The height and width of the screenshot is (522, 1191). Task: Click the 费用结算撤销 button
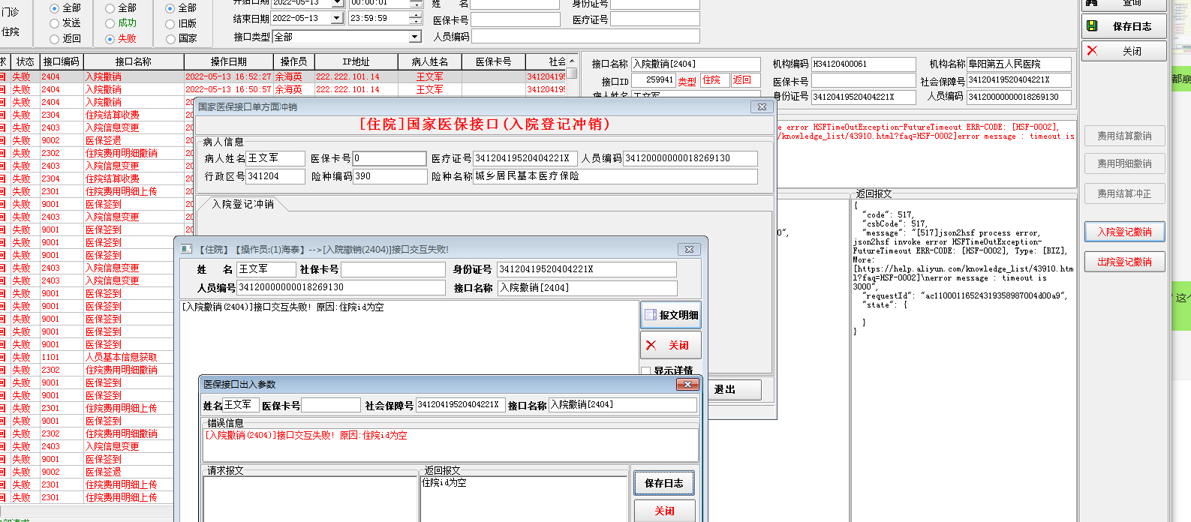[x=1124, y=136]
